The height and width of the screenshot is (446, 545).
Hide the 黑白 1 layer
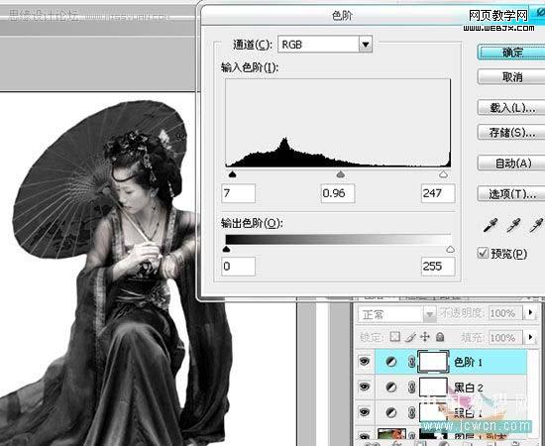364,412
